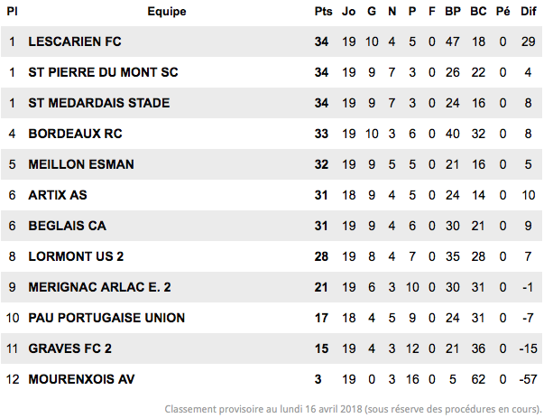Click the MOURENXOIS AV team name
The height and width of the screenshot is (418, 544).
pyautogui.click(x=81, y=379)
